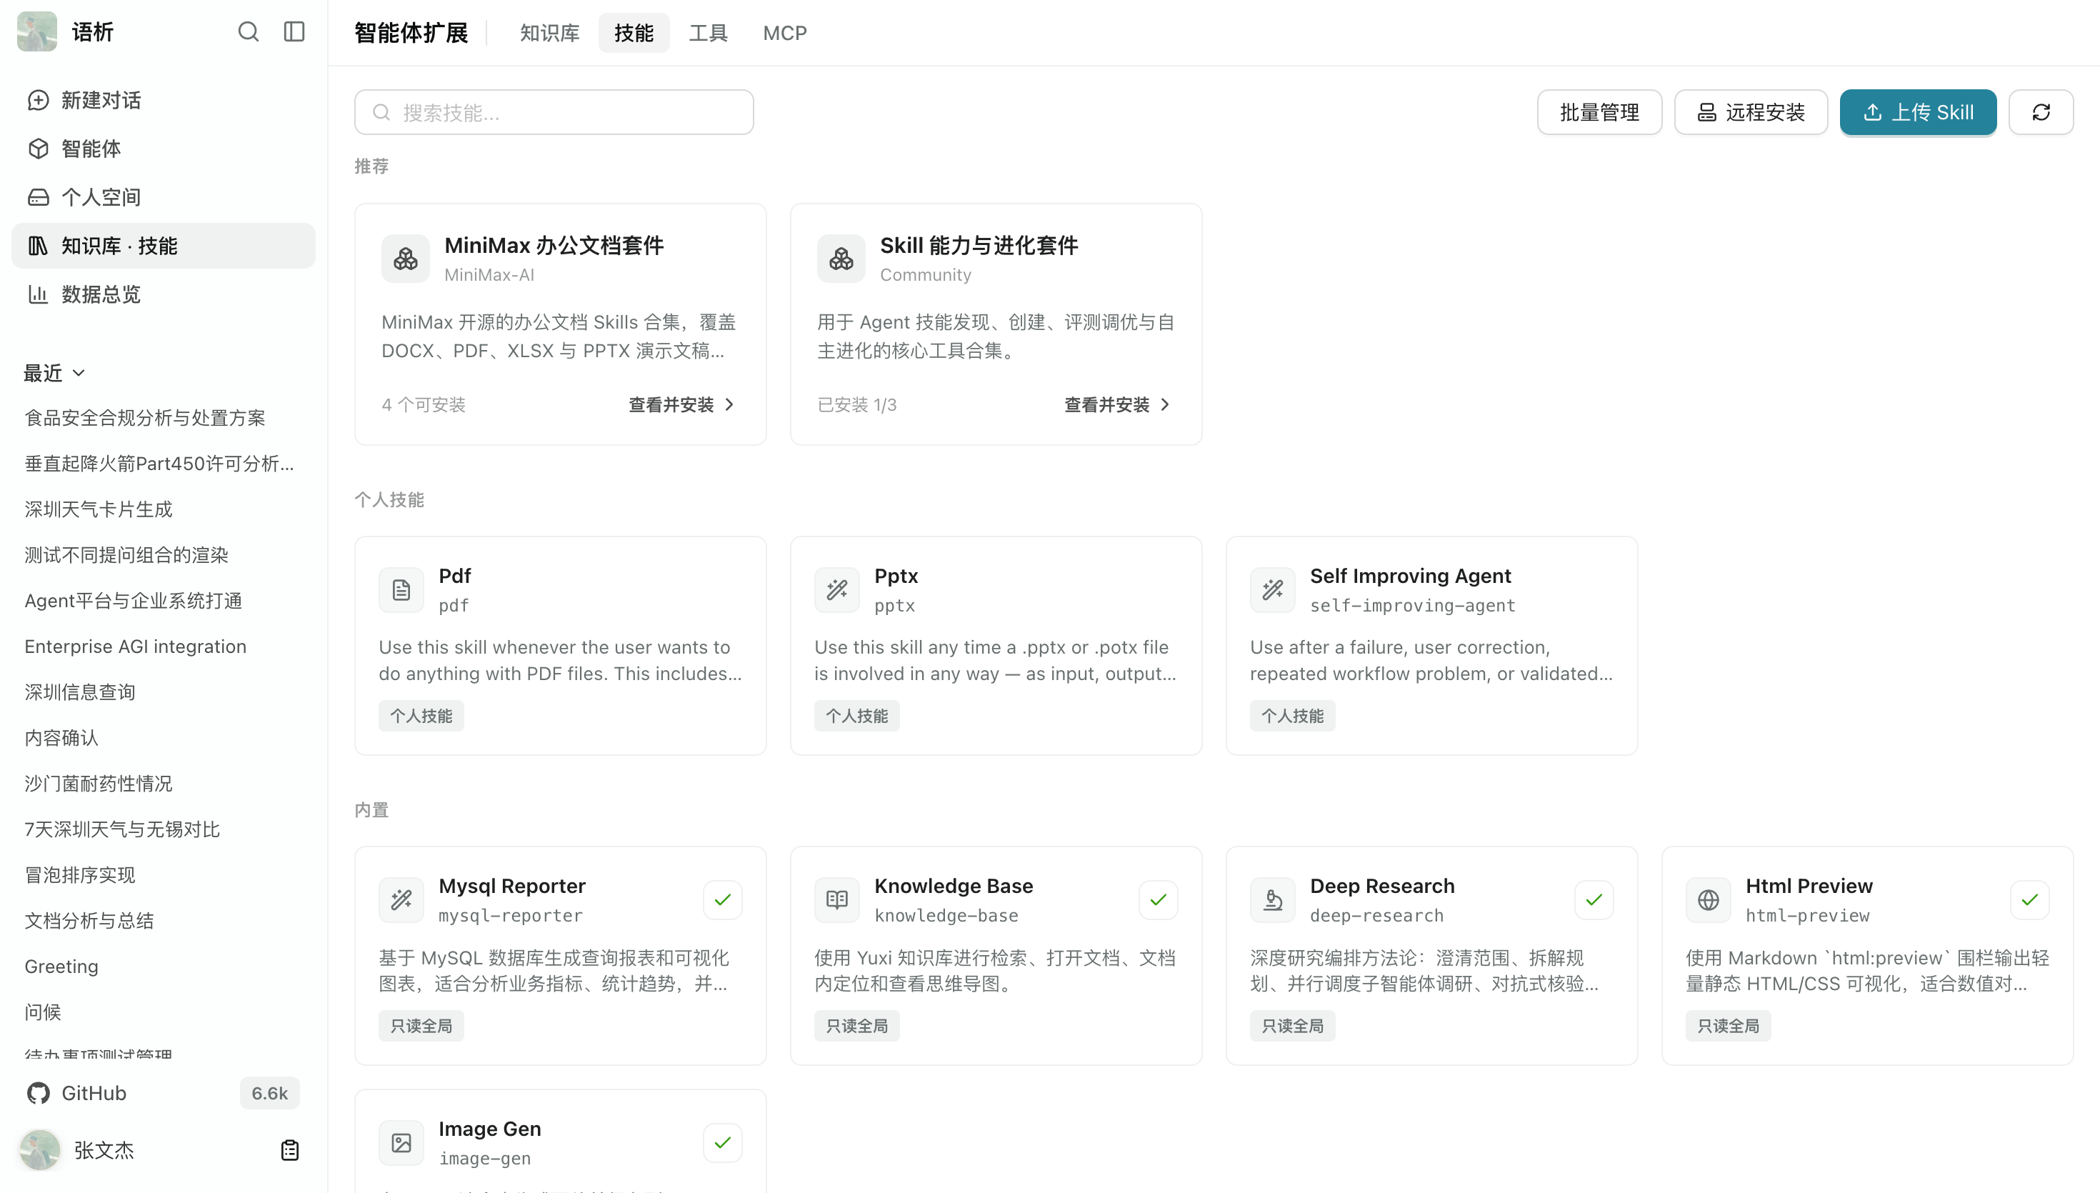Open 查看并安装 for Skill 能力与进化套件
2100x1193 pixels.
1117,405
